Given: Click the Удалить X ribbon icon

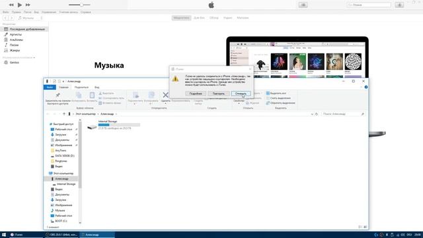Looking at the screenshot, I should (x=165, y=95).
